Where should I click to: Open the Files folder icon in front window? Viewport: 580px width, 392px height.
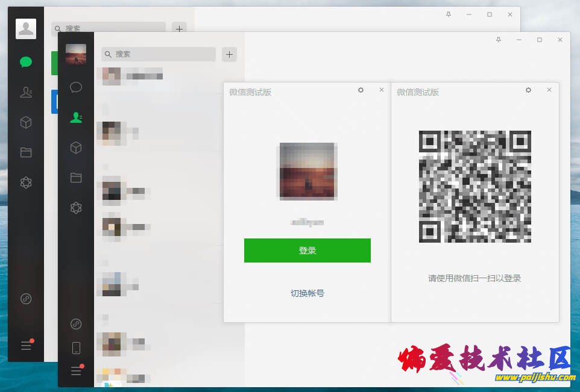(x=76, y=178)
